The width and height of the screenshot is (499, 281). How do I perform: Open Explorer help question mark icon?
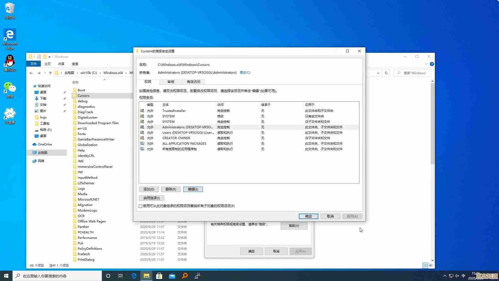[432, 64]
